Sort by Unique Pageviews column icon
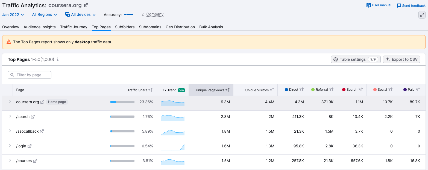Screen dimensions: 428x170 228,90
